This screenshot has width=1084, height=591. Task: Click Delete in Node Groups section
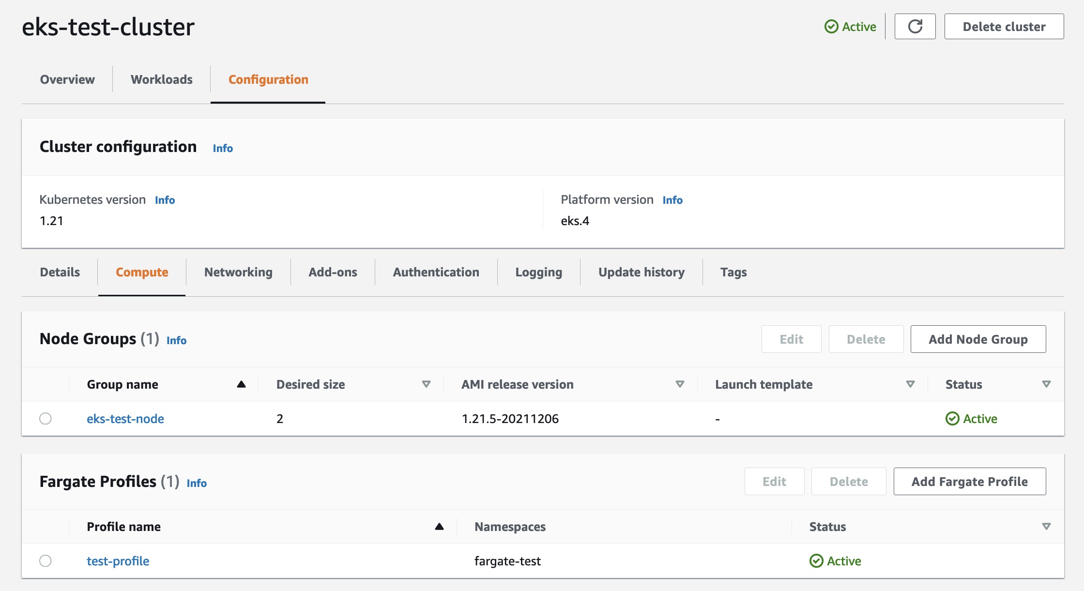[866, 339]
